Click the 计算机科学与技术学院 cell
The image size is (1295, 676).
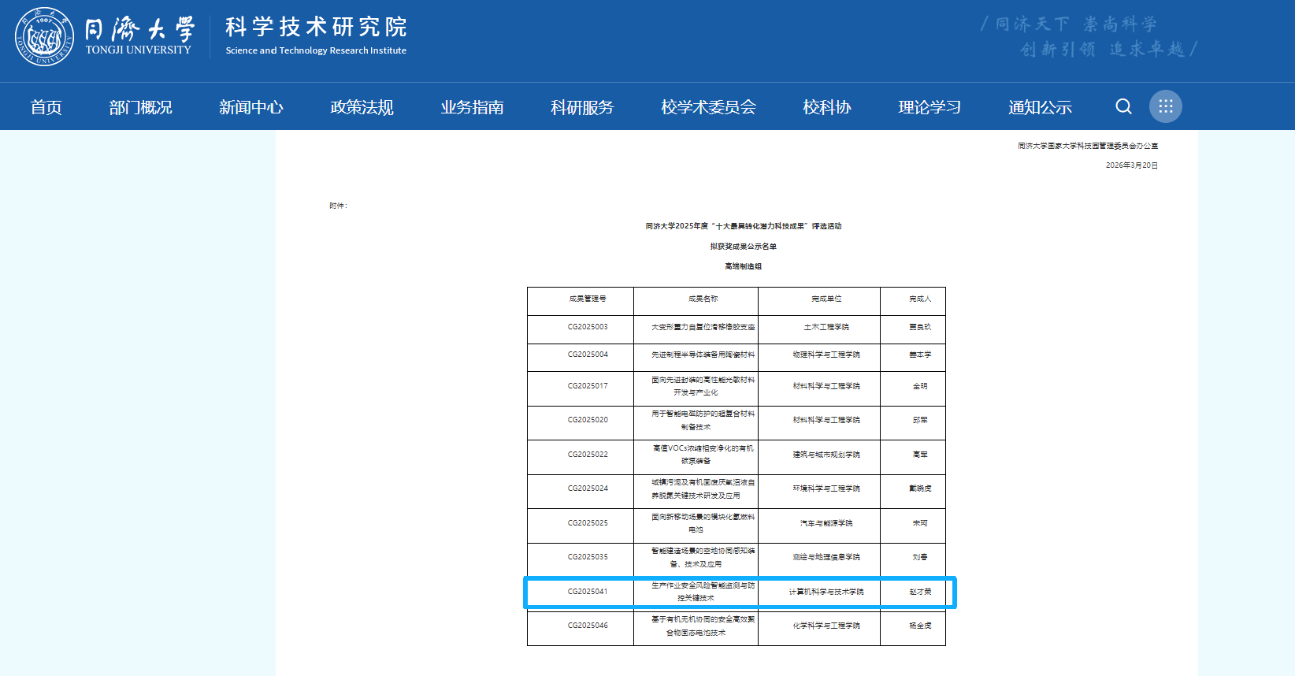826,592
